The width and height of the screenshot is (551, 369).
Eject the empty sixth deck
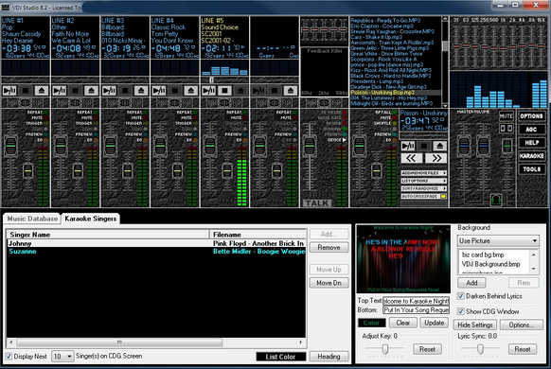pyautogui.click(x=291, y=91)
